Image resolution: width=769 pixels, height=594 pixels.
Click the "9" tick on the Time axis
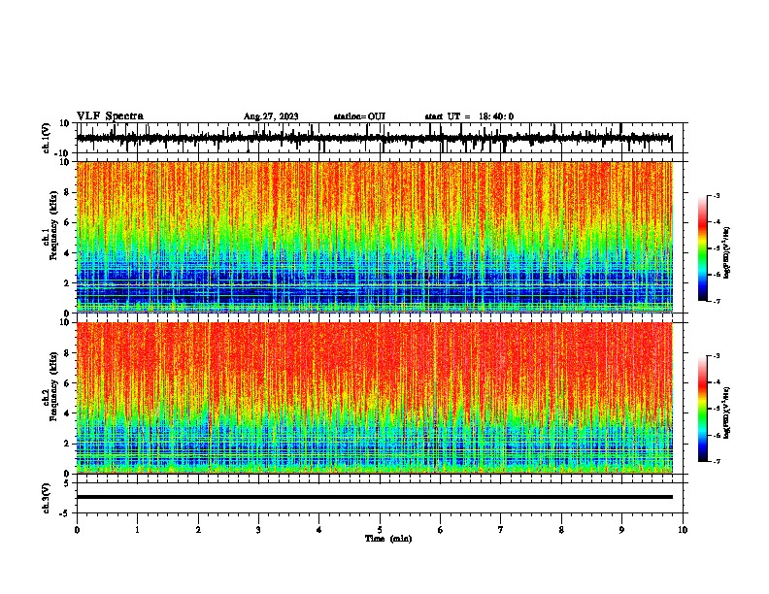click(x=621, y=530)
